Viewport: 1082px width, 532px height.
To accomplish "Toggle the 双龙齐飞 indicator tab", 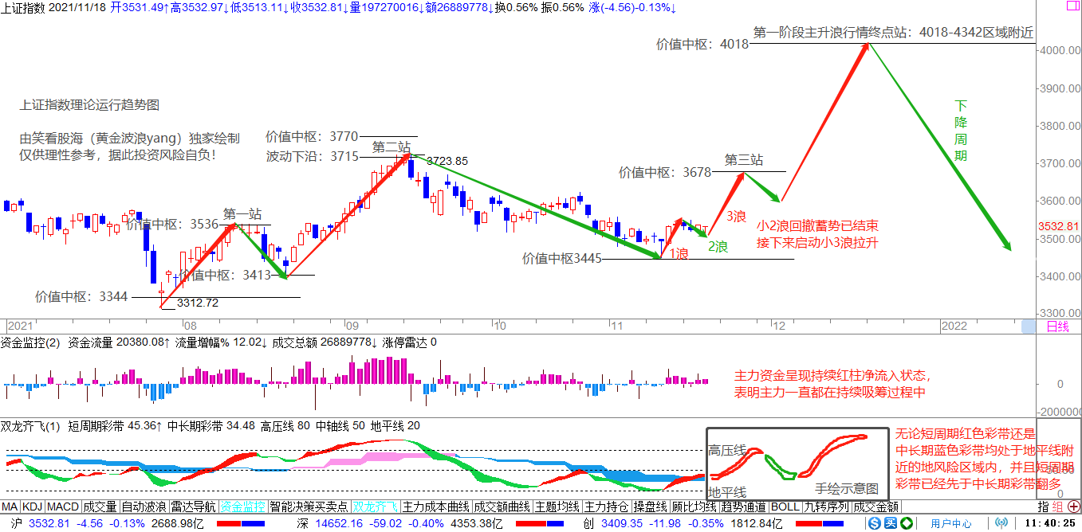I will [375, 507].
